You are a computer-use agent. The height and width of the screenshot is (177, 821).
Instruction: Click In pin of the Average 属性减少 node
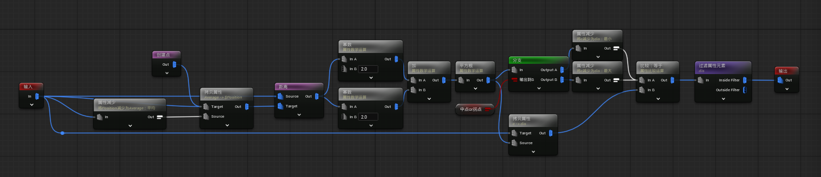click(99, 117)
